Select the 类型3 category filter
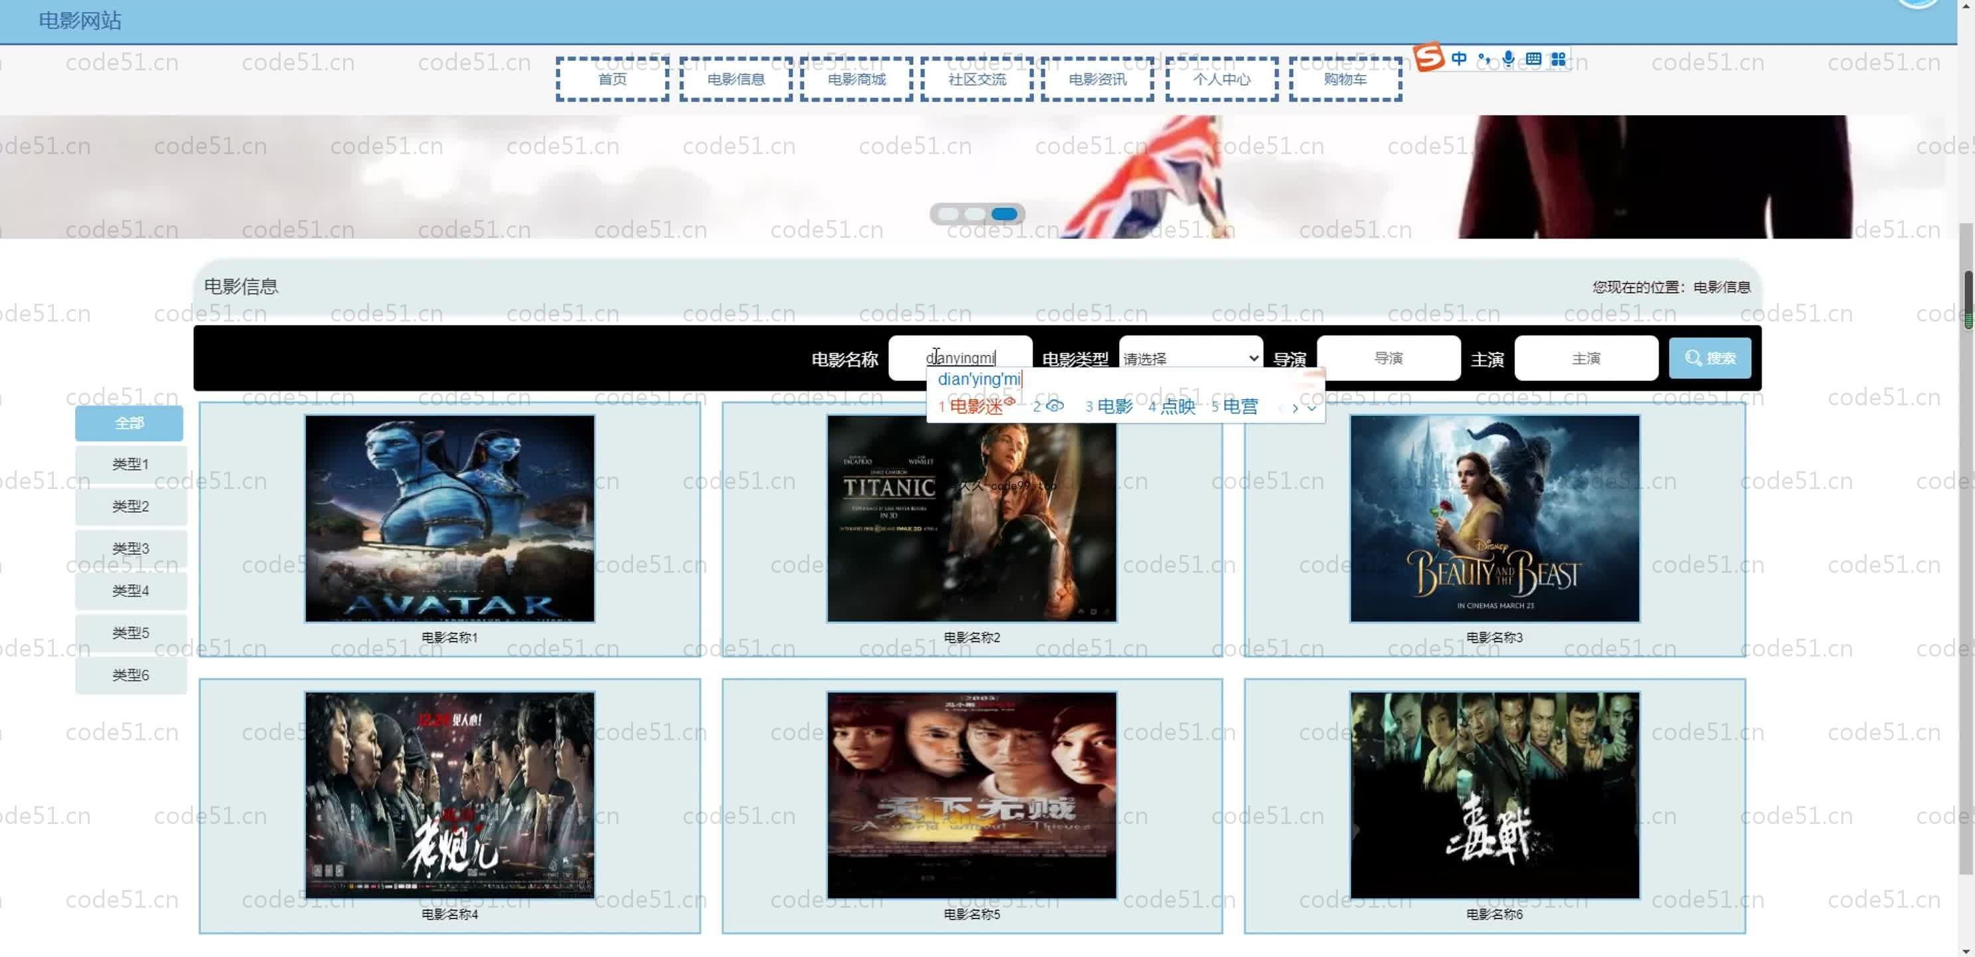The height and width of the screenshot is (957, 1975). point(130,548)
